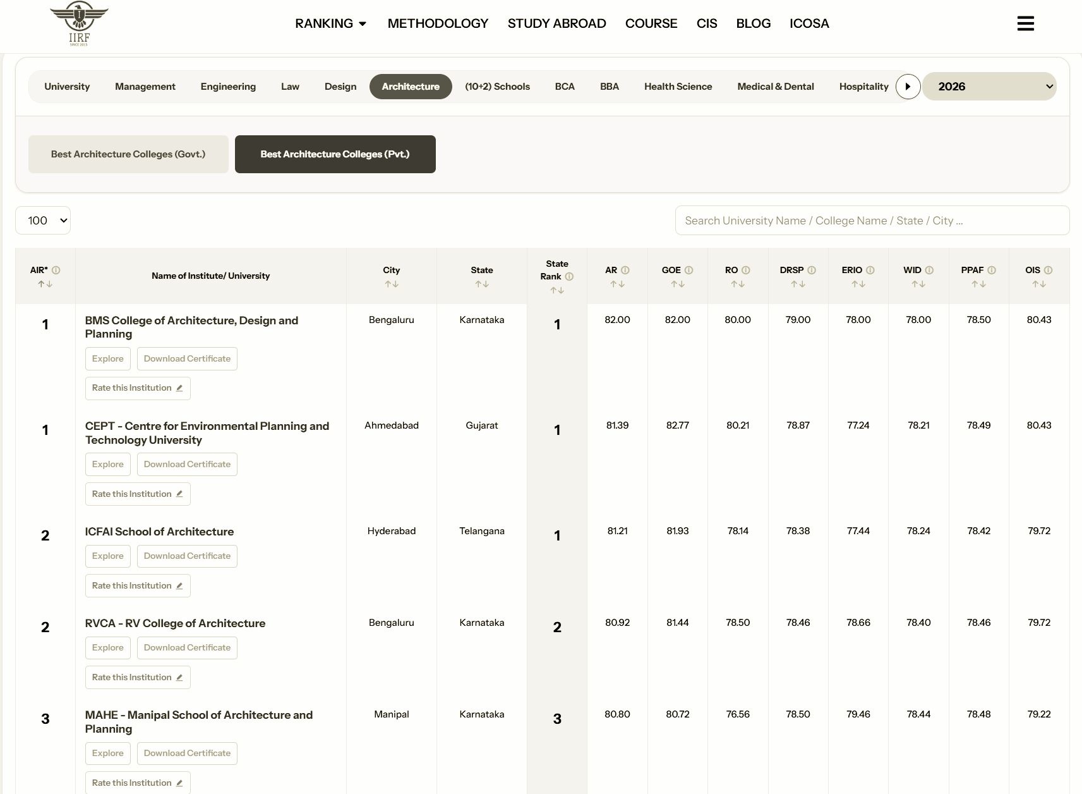This screenshot has width=1082, height=794.
Task: Sort by WID column arrows
Action: [918, 284]
